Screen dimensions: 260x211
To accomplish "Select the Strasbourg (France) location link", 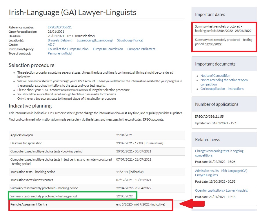I will 130,40.
